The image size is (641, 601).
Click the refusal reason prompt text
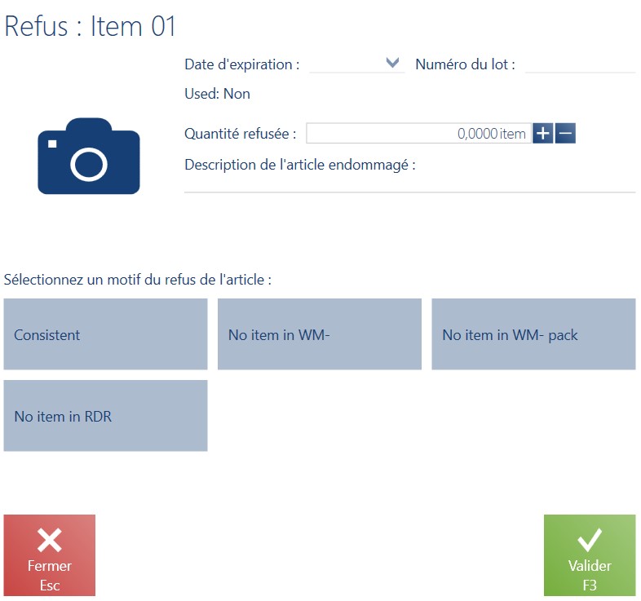pos(137,280)
